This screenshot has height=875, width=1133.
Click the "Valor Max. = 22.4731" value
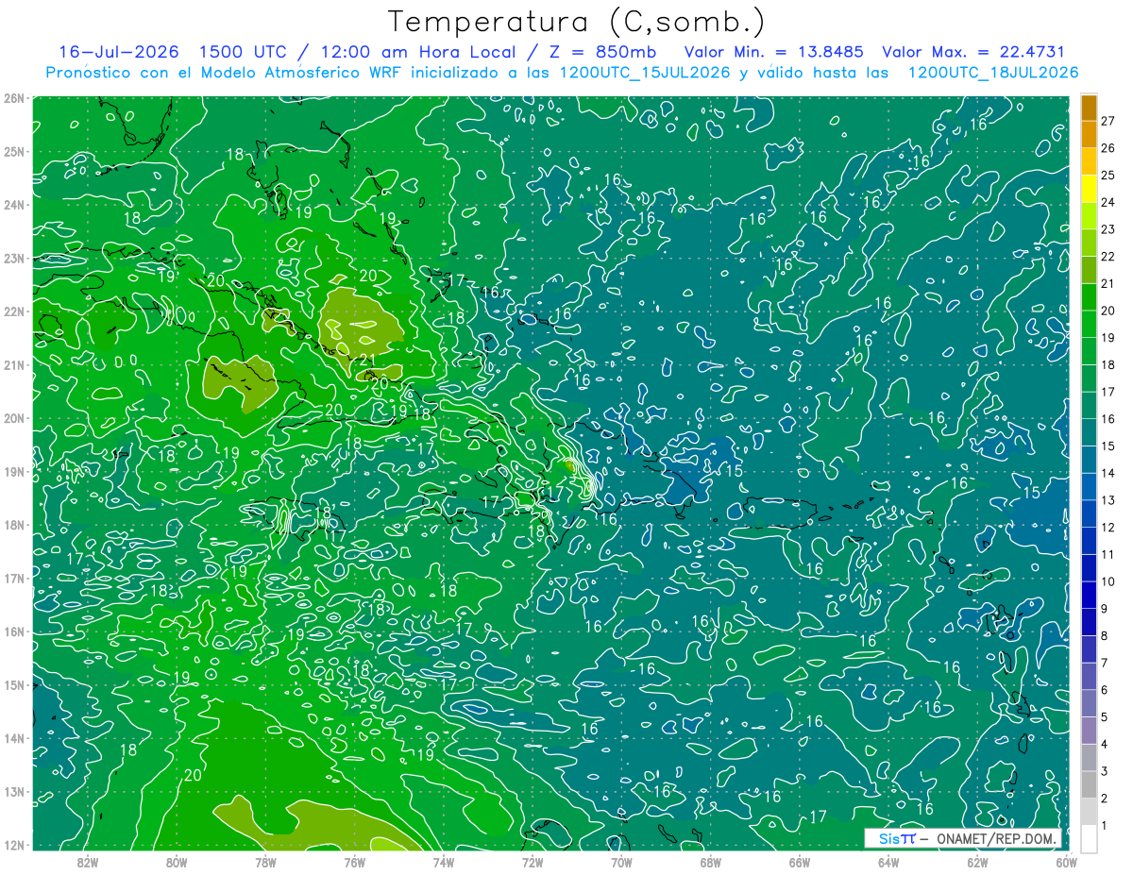[x=974, y=52]
